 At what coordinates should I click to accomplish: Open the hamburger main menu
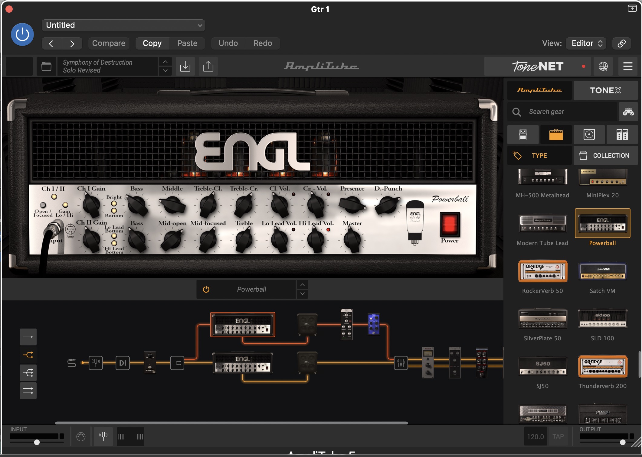coord(628,66)
